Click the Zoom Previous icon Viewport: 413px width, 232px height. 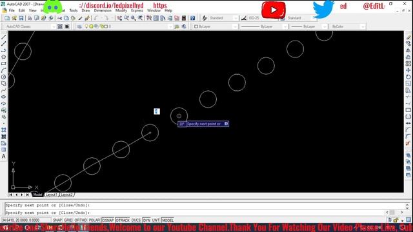coord(141,18)
